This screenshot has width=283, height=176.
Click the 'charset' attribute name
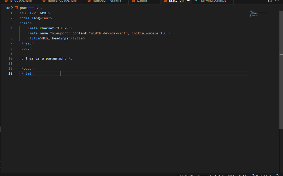[47, 28]
